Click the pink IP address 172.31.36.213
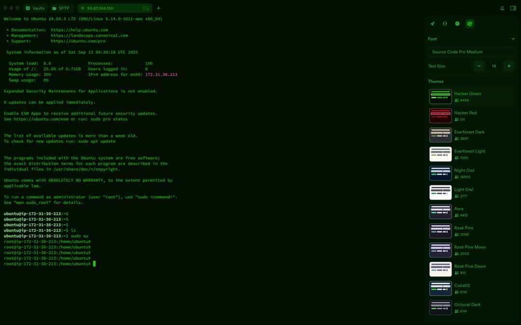 coord(161,75)
